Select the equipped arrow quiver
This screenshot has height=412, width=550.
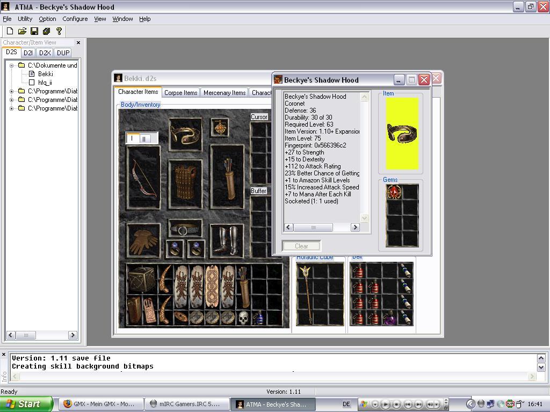[227, 177]
